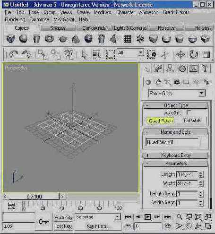Click the Quad Patch button
This screenshot has height=234, width=215.
click(x=161, y=121)
